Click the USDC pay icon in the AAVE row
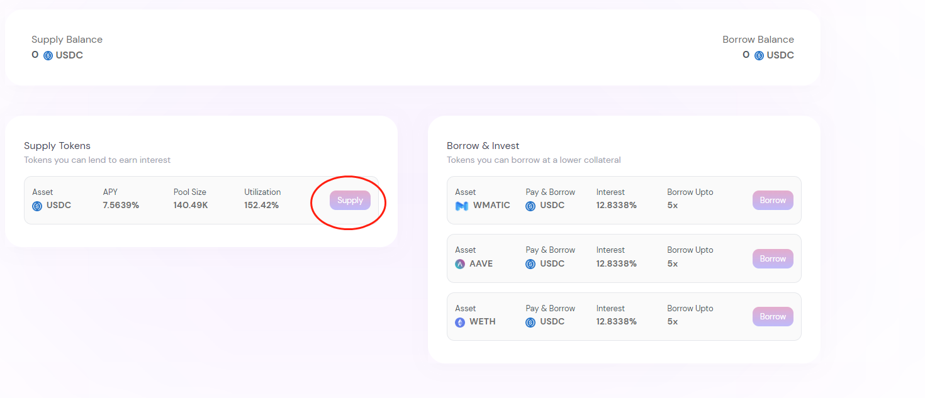This screenshot has width=925, height=398. 530,264
